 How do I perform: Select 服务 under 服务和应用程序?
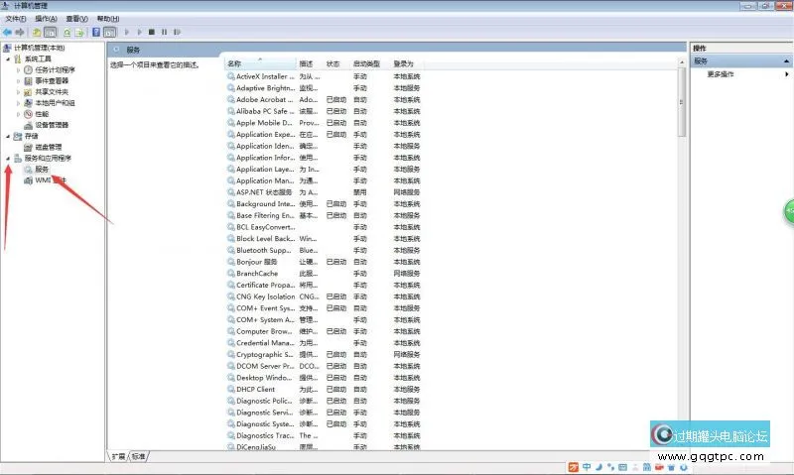[42, 170]
